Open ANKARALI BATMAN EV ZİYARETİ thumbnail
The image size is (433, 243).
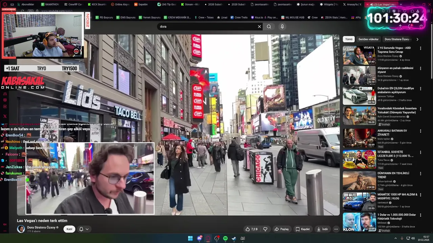(x=359, y=138)
